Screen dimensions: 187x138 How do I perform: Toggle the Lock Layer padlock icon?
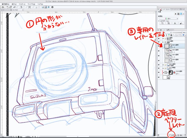[171, 35]
